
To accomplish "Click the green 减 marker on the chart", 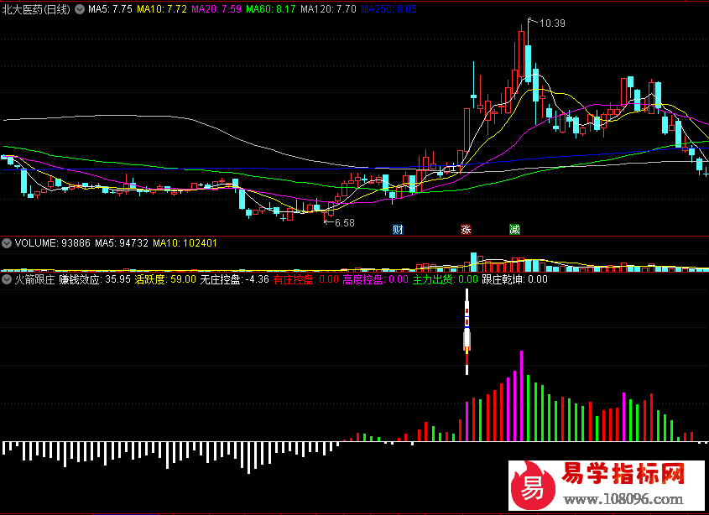I will (514, 229).
